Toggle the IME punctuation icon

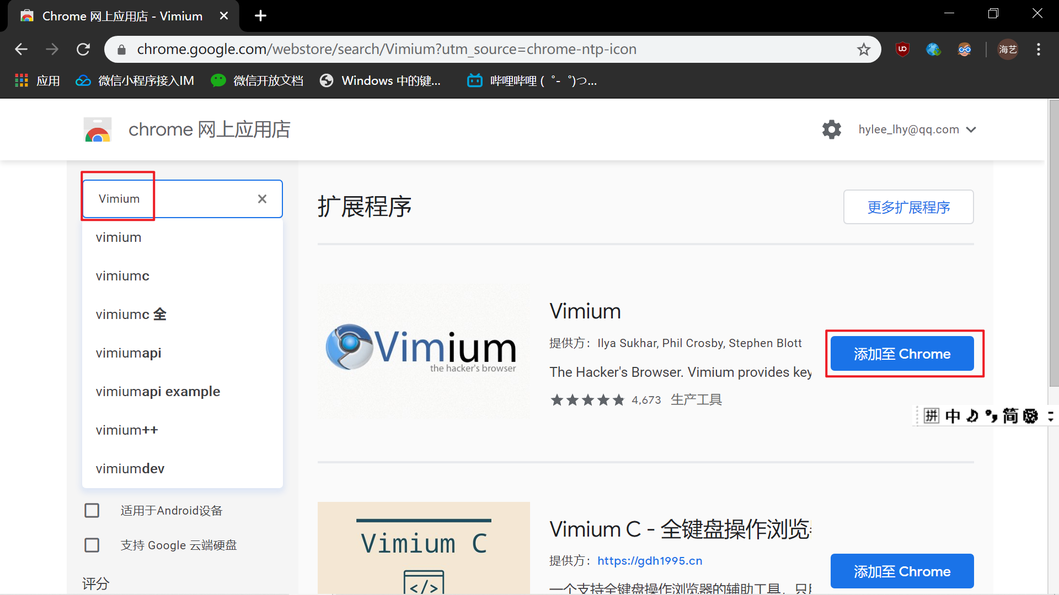pos(991,416)
